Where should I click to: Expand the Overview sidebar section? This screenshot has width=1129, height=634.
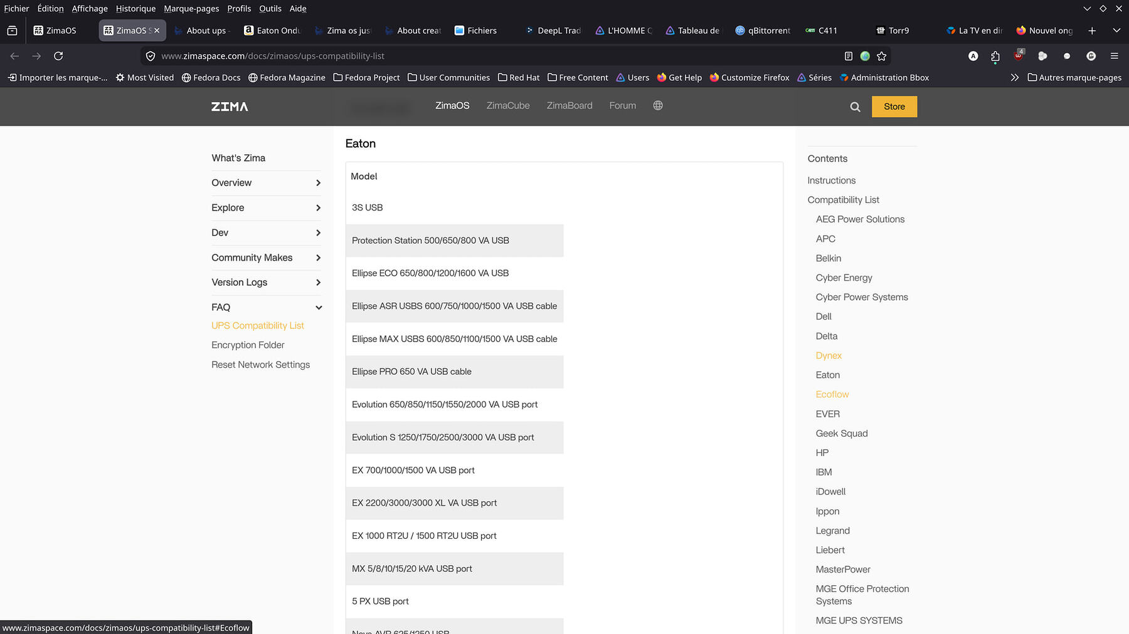tap(266, 183)
